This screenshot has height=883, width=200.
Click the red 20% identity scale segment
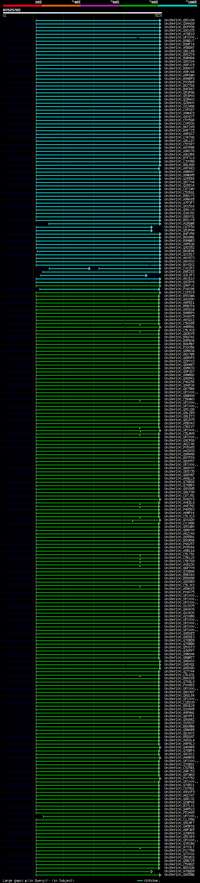(22, 6)
